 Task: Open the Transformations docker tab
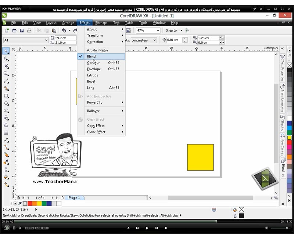[x=283, y=98]
